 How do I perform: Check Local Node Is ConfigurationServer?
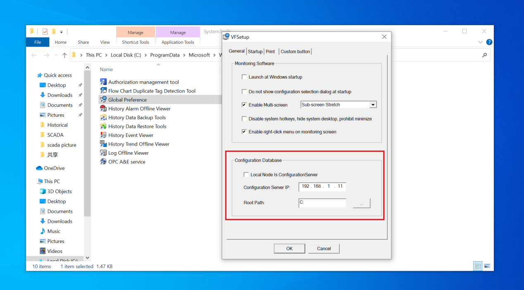pyautogui.click(x=246, y=175)
